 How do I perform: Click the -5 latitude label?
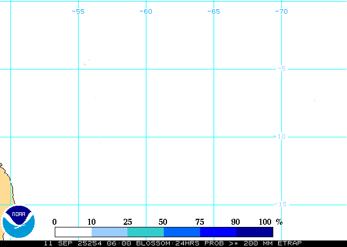point(281,68)
